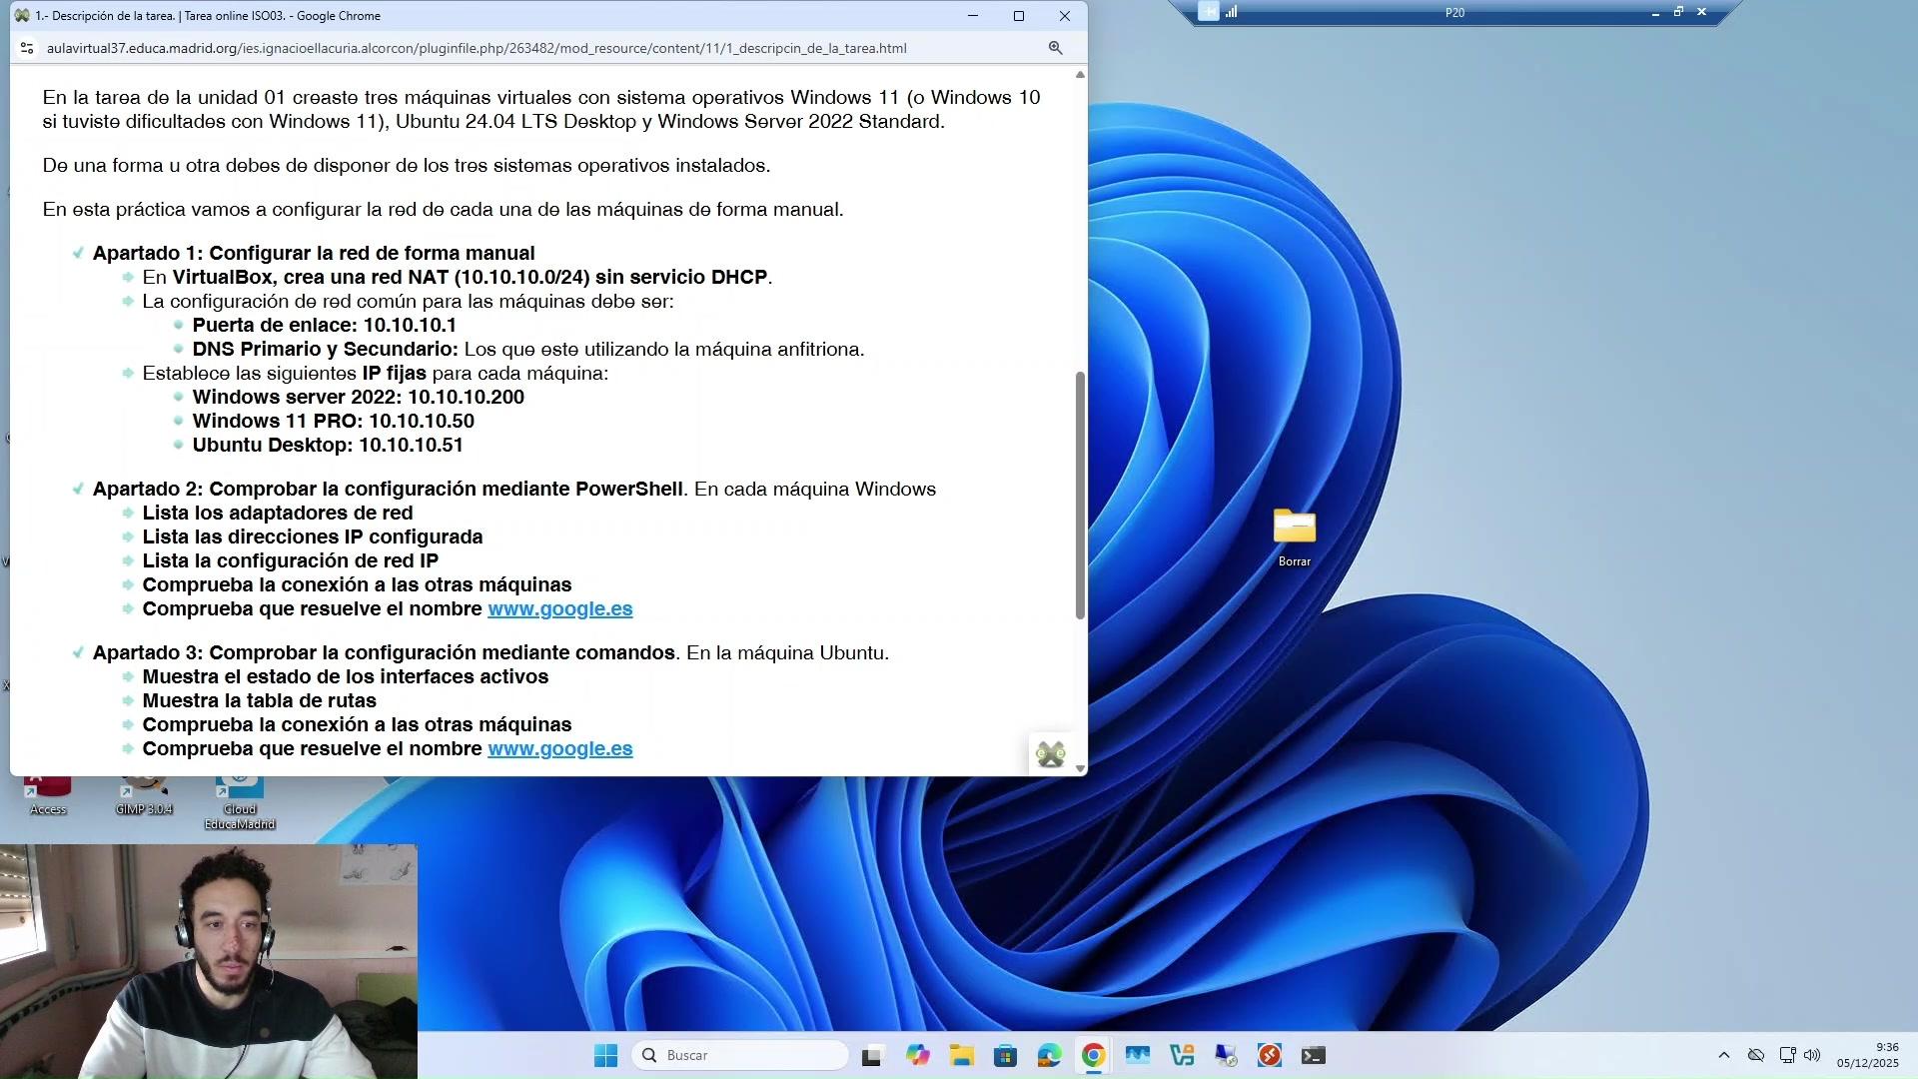Screen dimensions: 1918x1079
Task: Open the Borrar folder on the desktop
Action: point(1294,529)
